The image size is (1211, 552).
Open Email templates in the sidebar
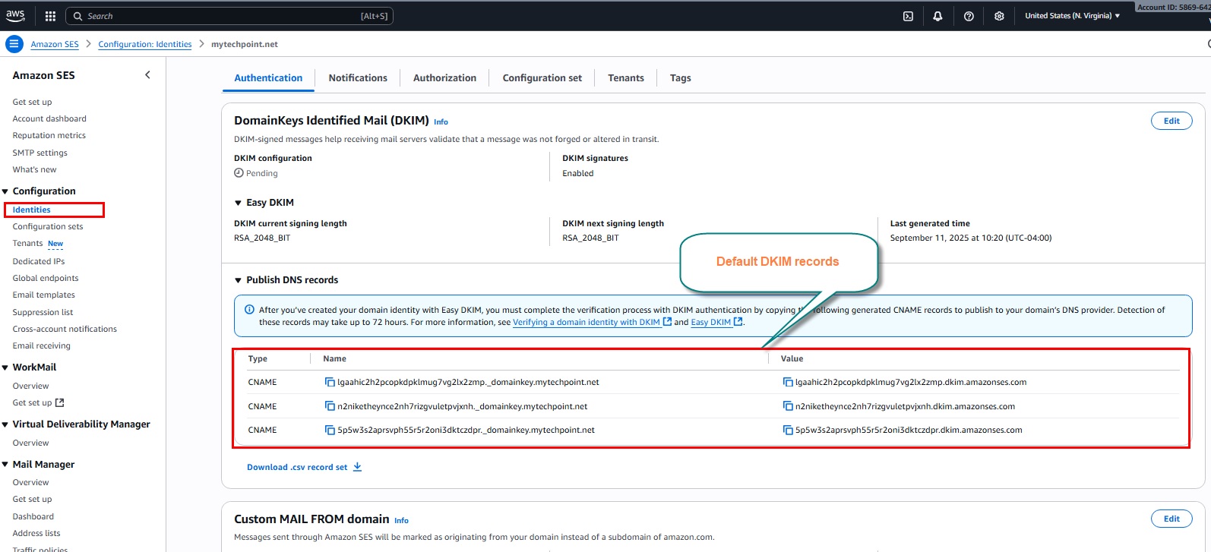(x=44, y=295)
